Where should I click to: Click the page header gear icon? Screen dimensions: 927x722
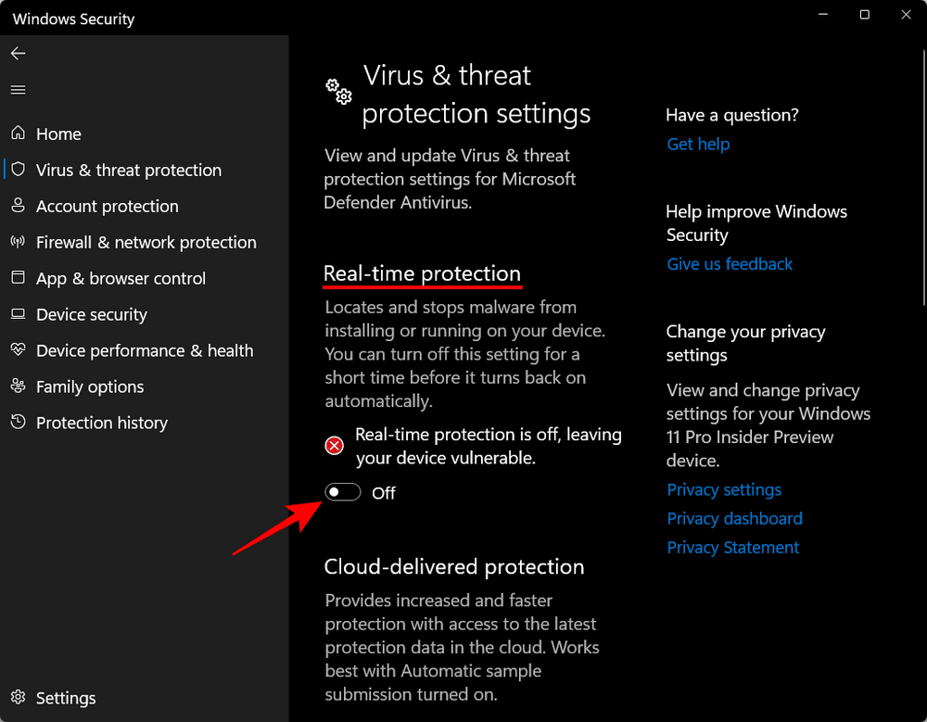click(338, 92)
